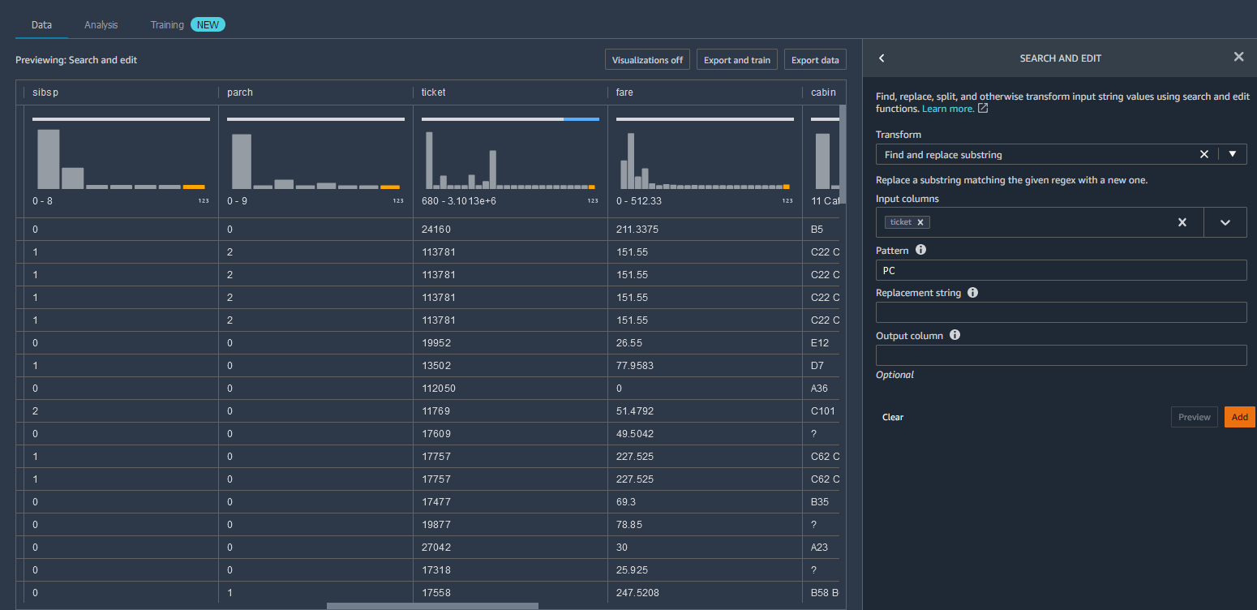1257x610 pixels.
Task: Clear all Input columns with X icon
Action: point(1182,222)
